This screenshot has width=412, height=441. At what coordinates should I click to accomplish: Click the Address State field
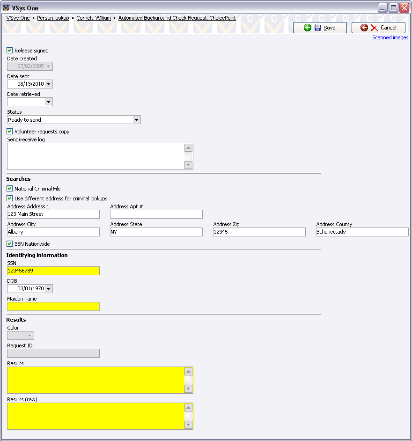(156, 232)
